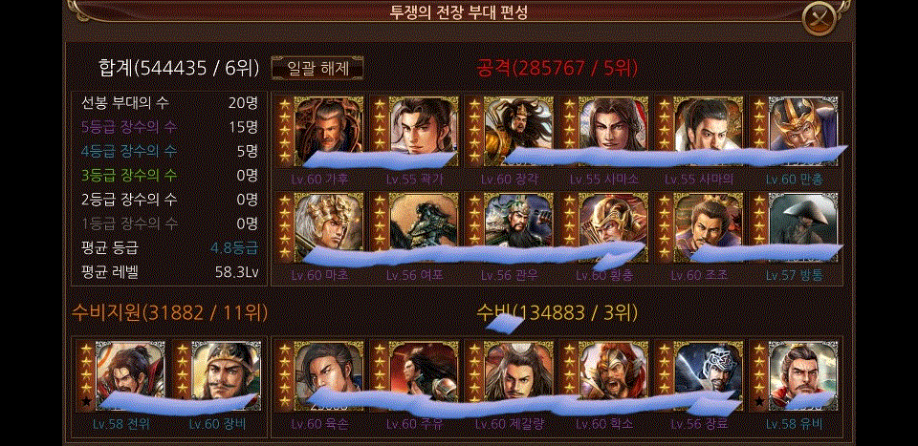Choose the Lv.60 장각 general card
The height and width of the screenshot is (446, 918).
click(x=510, y=132)
